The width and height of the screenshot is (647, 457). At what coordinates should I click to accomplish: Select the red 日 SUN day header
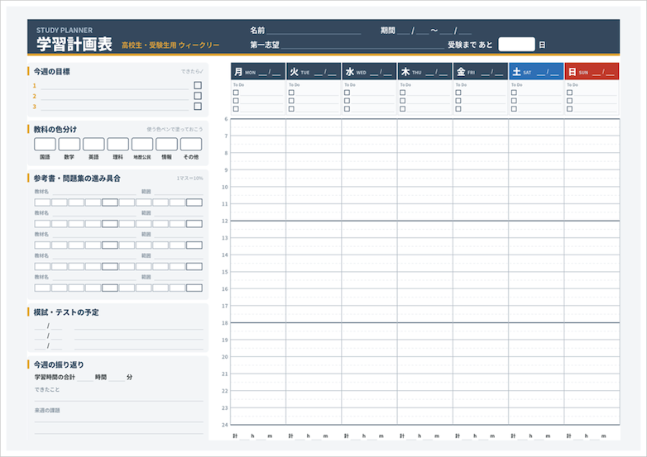(592, 71)
